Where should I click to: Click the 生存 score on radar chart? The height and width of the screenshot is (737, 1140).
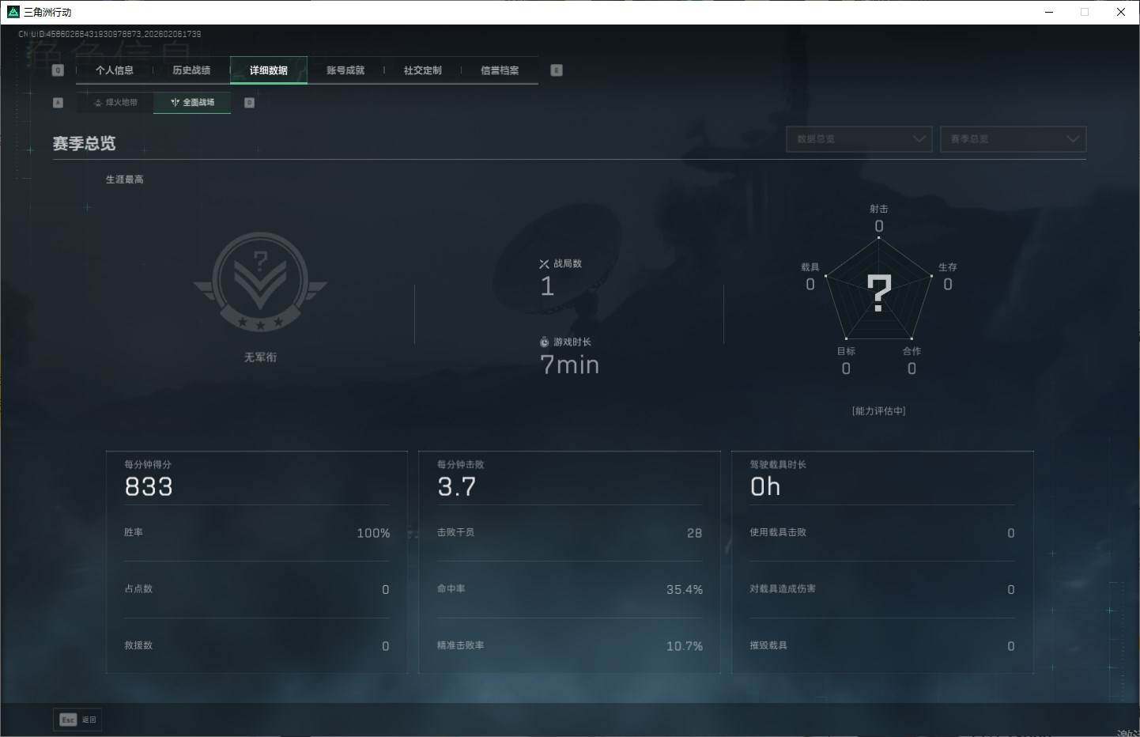click(948, 285)
